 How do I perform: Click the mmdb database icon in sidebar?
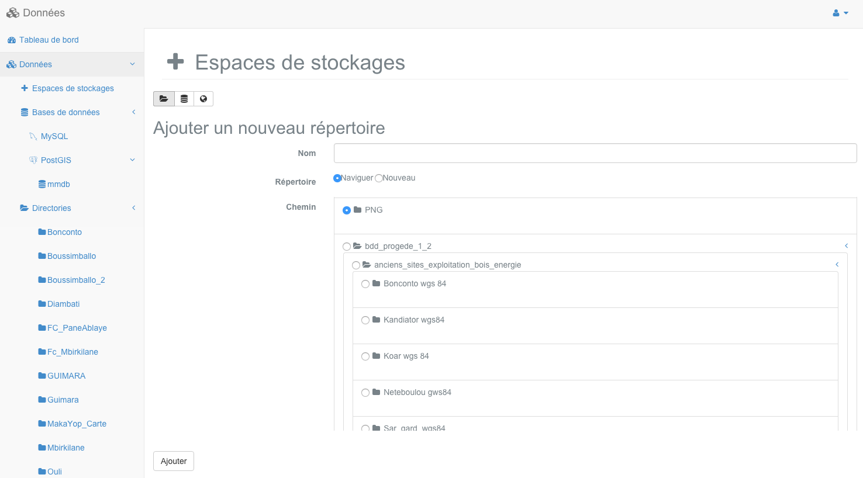click(42, 184)
